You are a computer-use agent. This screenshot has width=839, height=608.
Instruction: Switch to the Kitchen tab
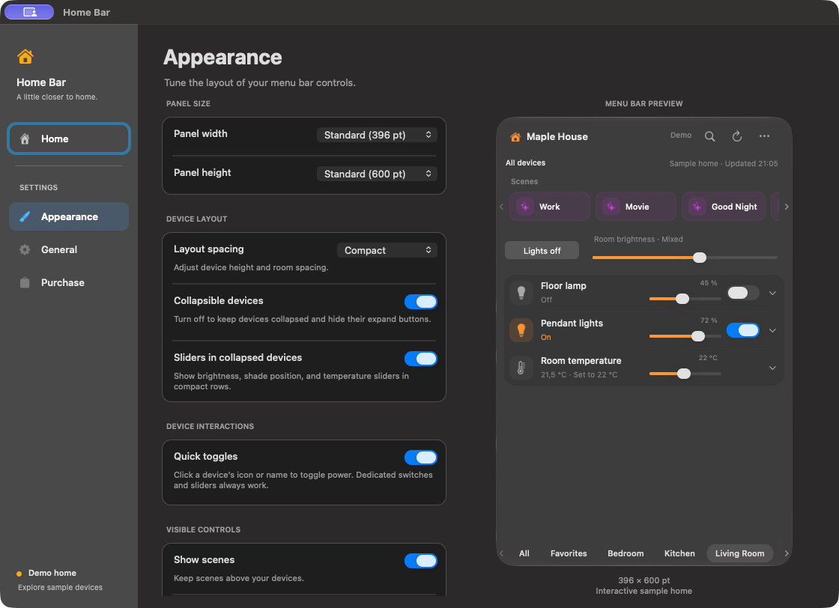coord(679,553)
